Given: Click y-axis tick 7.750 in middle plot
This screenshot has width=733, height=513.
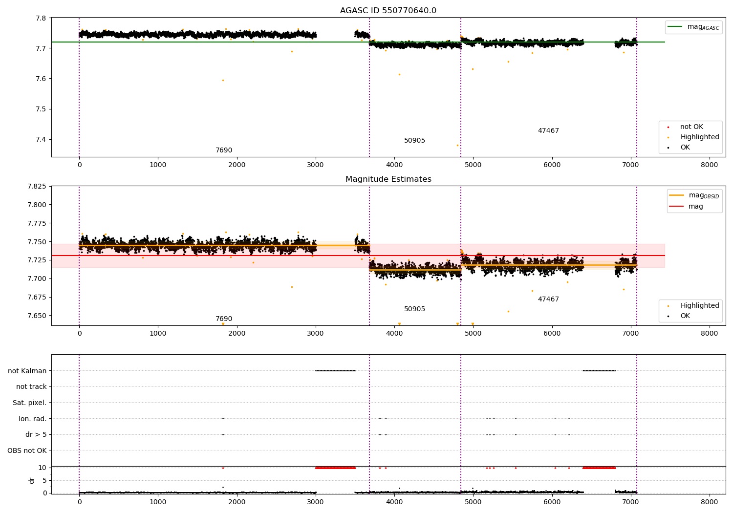Looking at the screenshot, I should [37, 242].
